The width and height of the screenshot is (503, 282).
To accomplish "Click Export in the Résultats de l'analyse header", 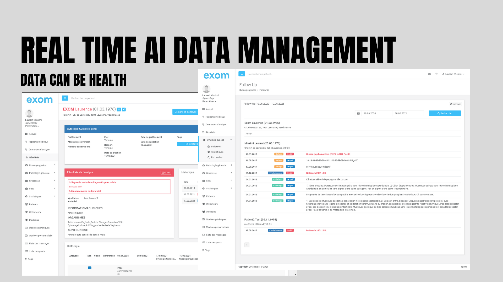I will pyautogui.click(x=166, y=173).
